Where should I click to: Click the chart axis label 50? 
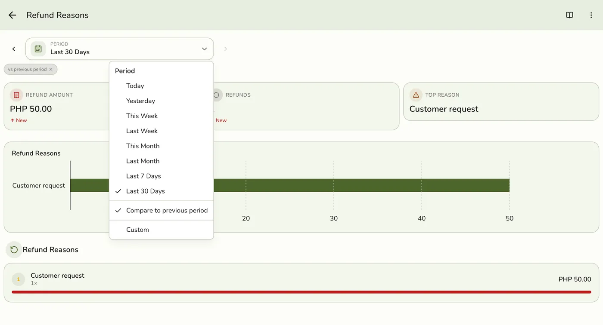(x=510, y=218)
